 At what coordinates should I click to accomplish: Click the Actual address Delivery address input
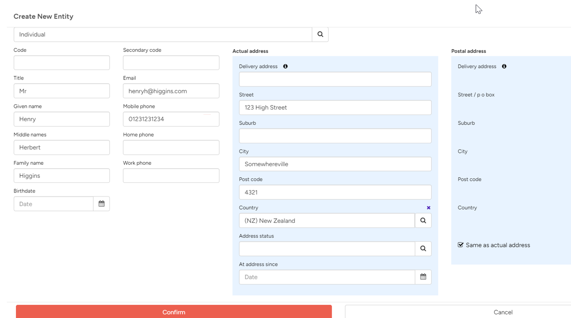pyautogui.click(x=335, y=79)
